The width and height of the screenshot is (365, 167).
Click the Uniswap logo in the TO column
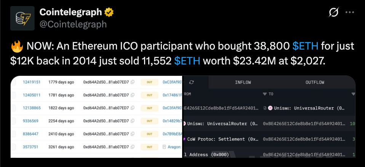pyautogui.click(x=271, y=108)
